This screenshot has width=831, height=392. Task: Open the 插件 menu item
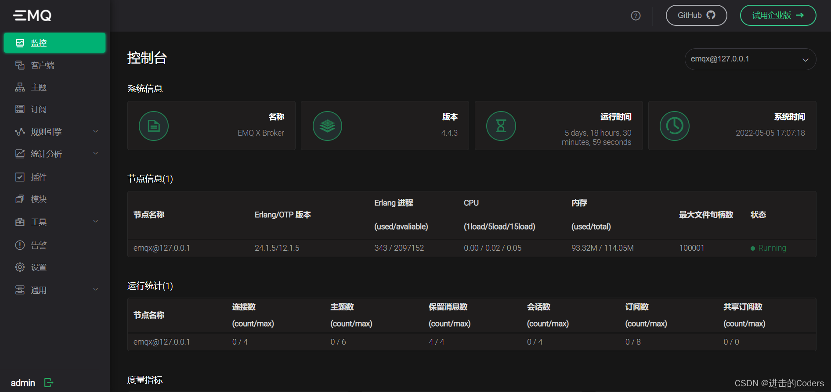click(x=54, y=177)
